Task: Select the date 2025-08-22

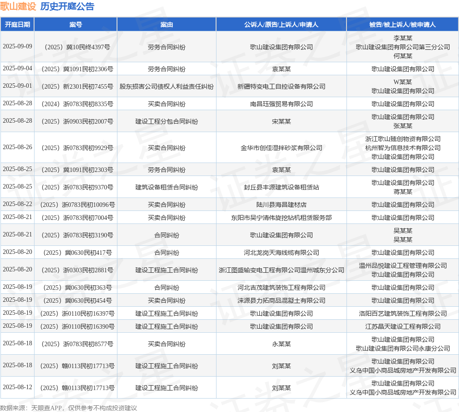Action: click(17, 204)
